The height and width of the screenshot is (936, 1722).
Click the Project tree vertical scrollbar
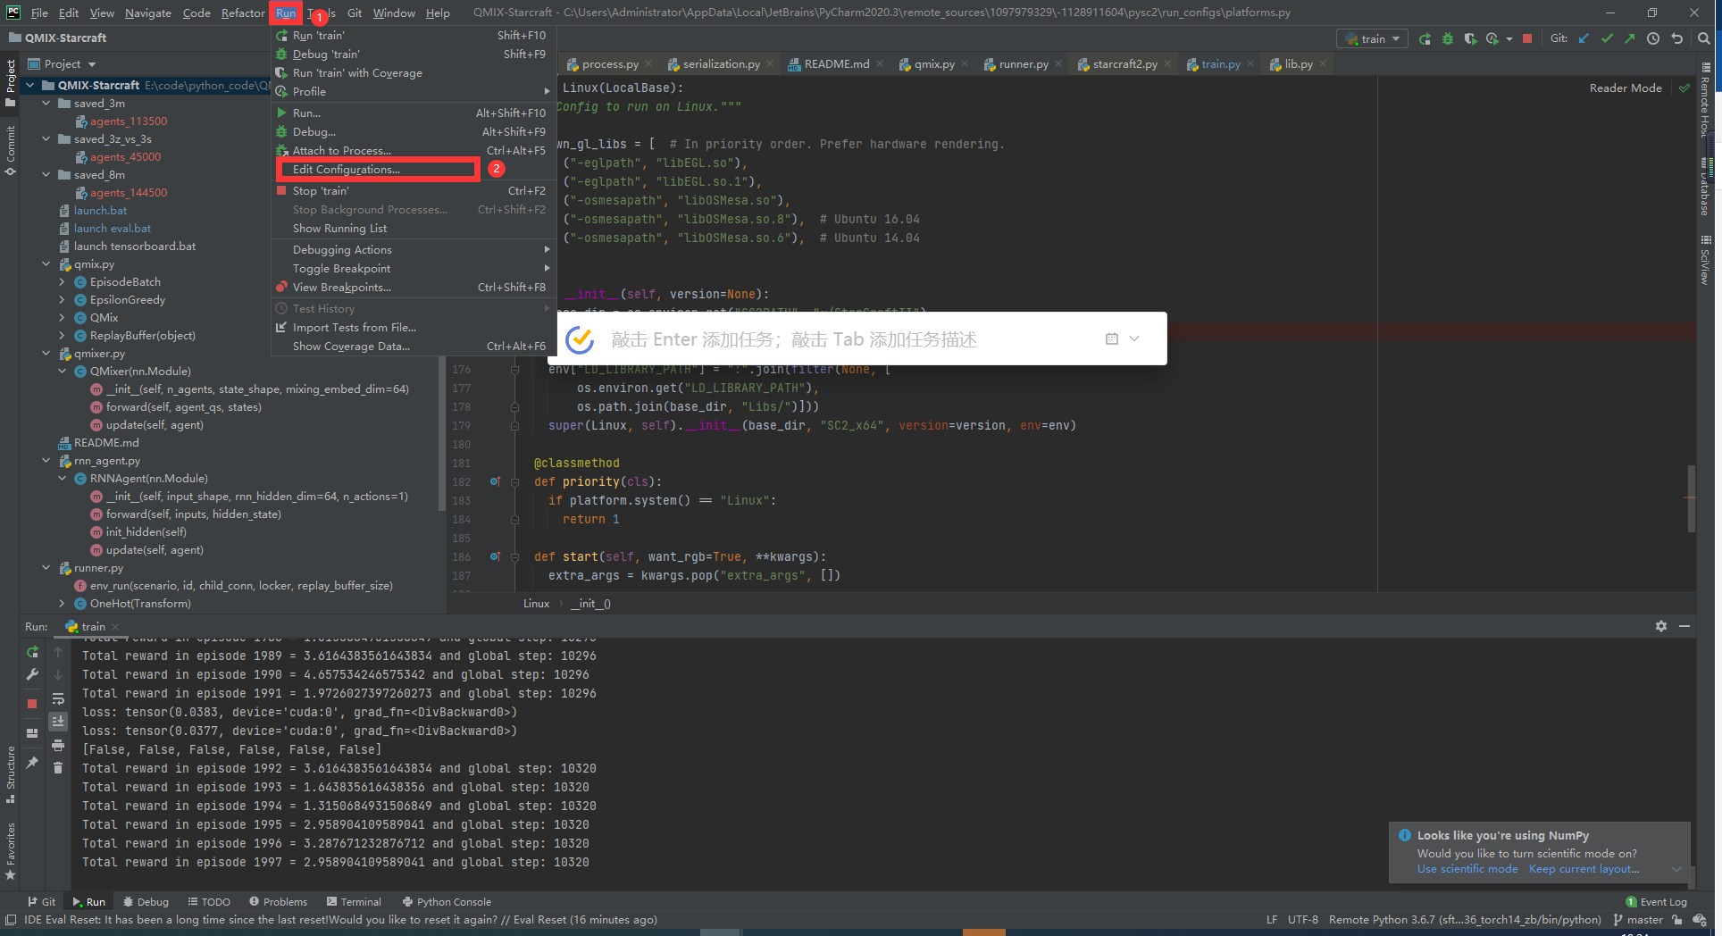point(442,433)
